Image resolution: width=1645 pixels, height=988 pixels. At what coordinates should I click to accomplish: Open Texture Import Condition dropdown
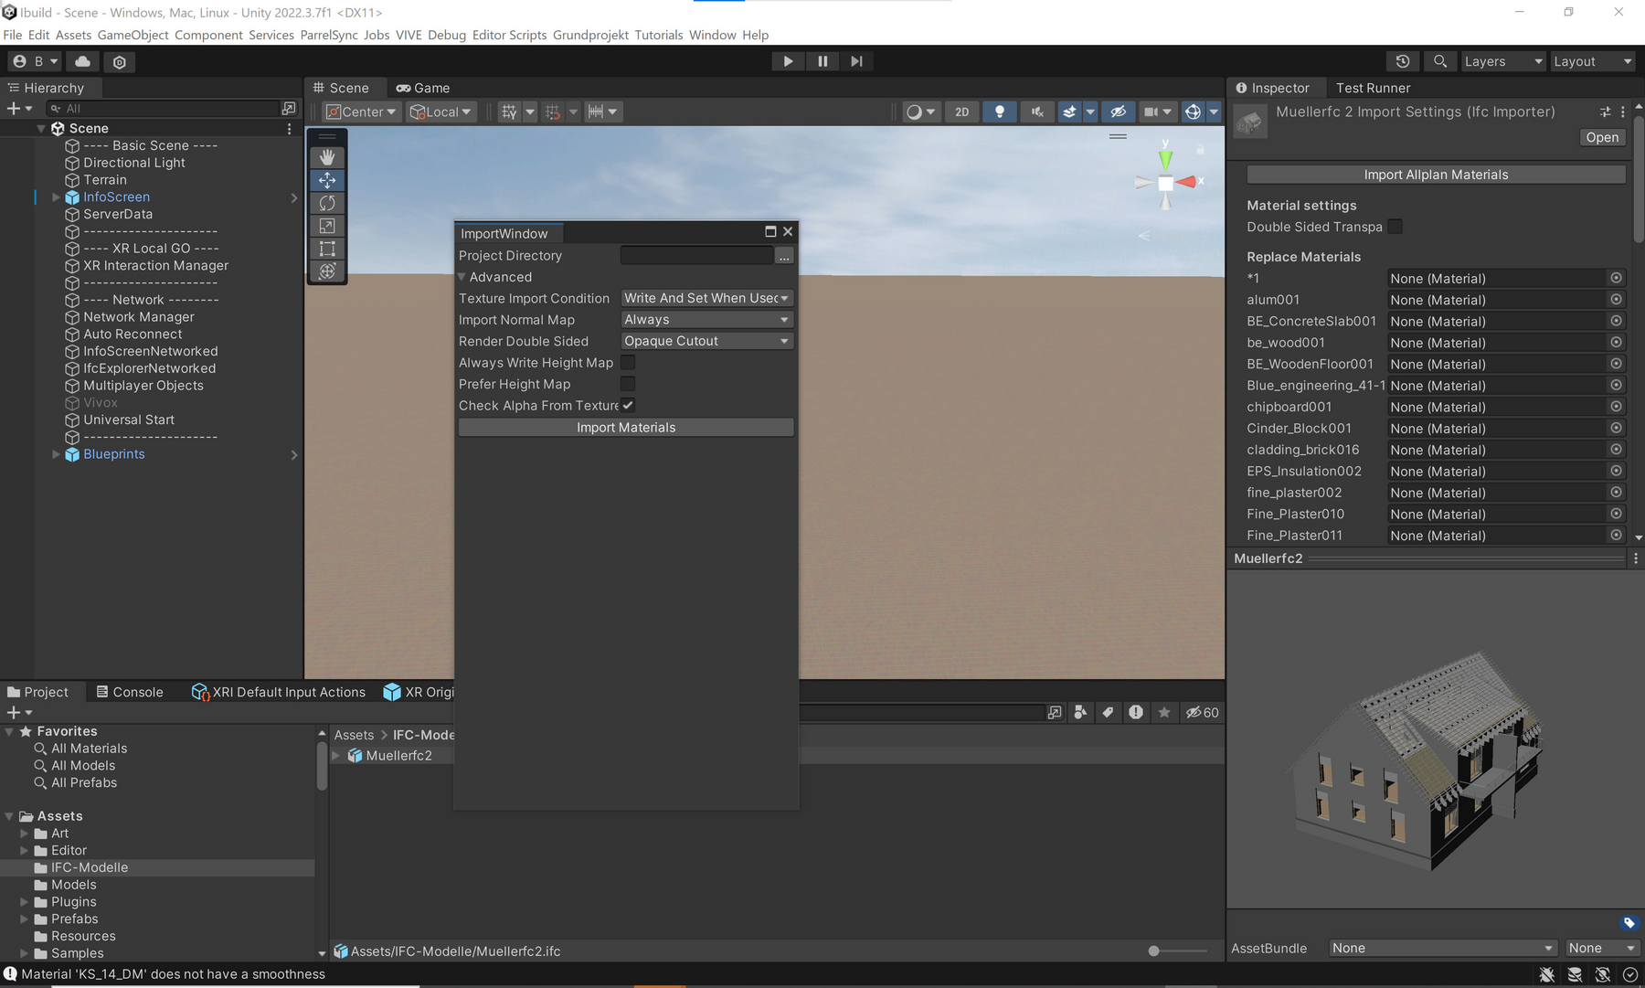(706, 298)
